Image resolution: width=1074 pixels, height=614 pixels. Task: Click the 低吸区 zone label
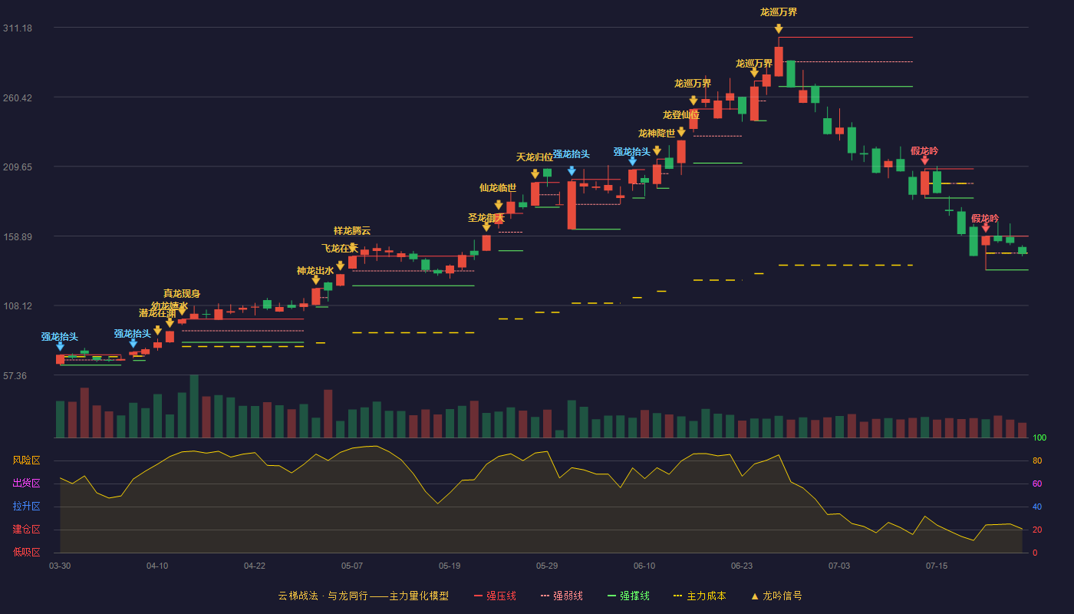pyautogui.click(x=26, y=552)
